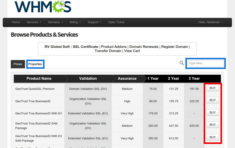Click the Browse Products & Services heading

(44, 35)
